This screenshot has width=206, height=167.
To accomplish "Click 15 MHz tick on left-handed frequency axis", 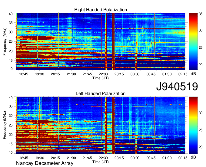I will (11, 144).
